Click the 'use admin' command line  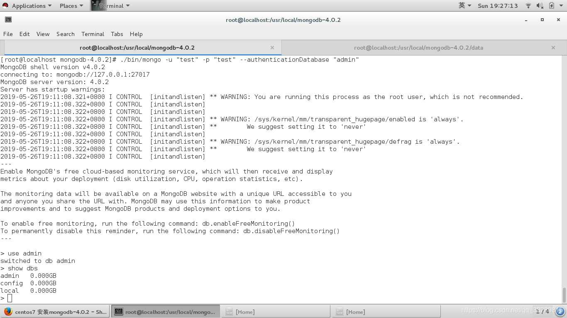pos(21,253)
